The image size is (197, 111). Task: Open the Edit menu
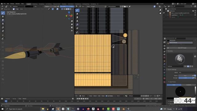8,4
